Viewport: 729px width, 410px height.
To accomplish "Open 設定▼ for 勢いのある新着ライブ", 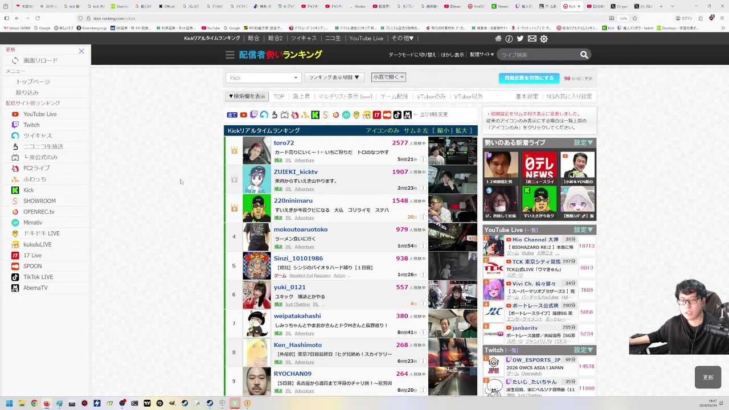I will point(584,143).
